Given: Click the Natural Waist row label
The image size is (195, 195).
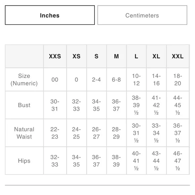Looking at the screenshot, I should (x=24, y=133).
